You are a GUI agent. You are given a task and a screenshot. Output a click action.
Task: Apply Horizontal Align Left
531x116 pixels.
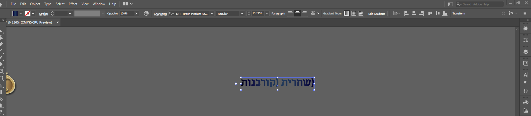(x=406, y=13)
